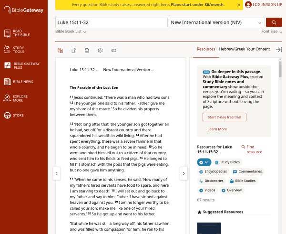Switch to the Resources tab
The height and width of the screenshot is (234, 286).
206,49
